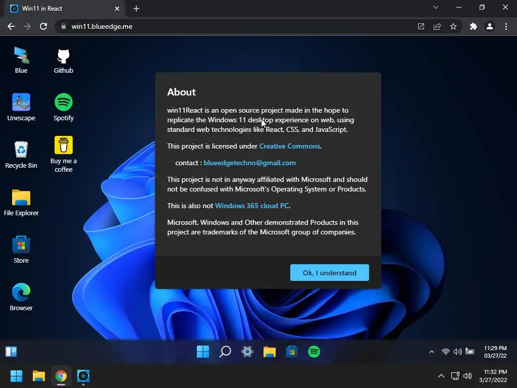
Task: Click the Chrome icon in the host taskbar
Action: point(61,376)
